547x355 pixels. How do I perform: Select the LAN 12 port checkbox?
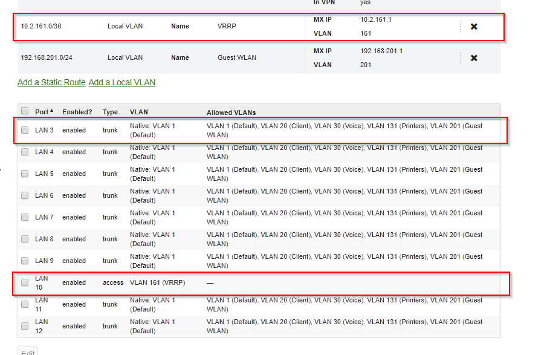pos(25,326)
